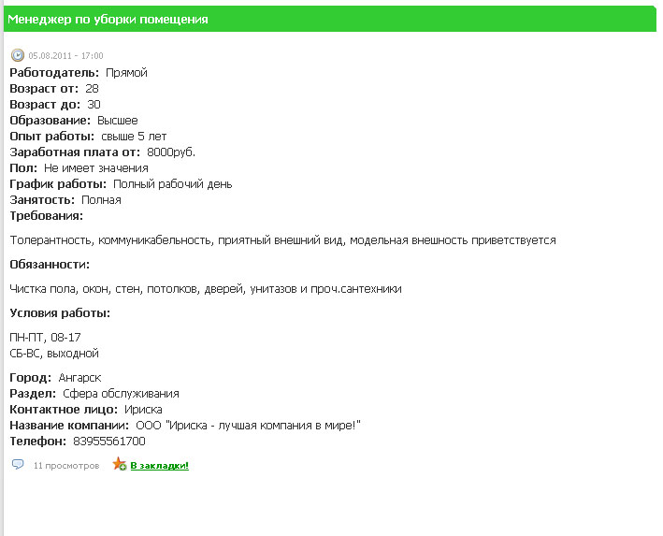This screenshot has height=536, width=663.
Task: Open the "В закладки!" bookmark link
Action: 159,465
